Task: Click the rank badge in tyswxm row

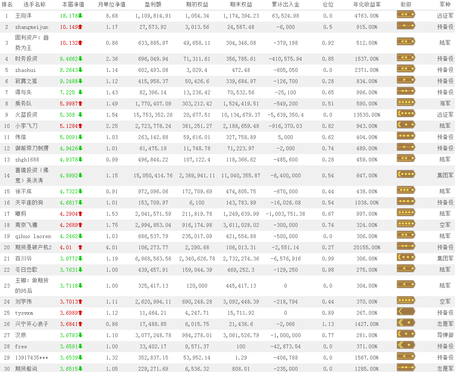Action: pos(405,312)
